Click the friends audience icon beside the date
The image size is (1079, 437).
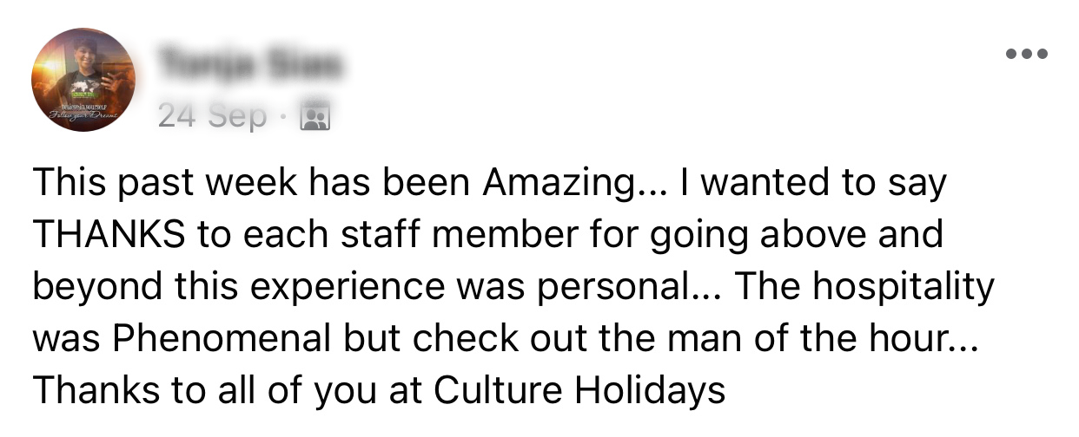[x=315, y=116]
